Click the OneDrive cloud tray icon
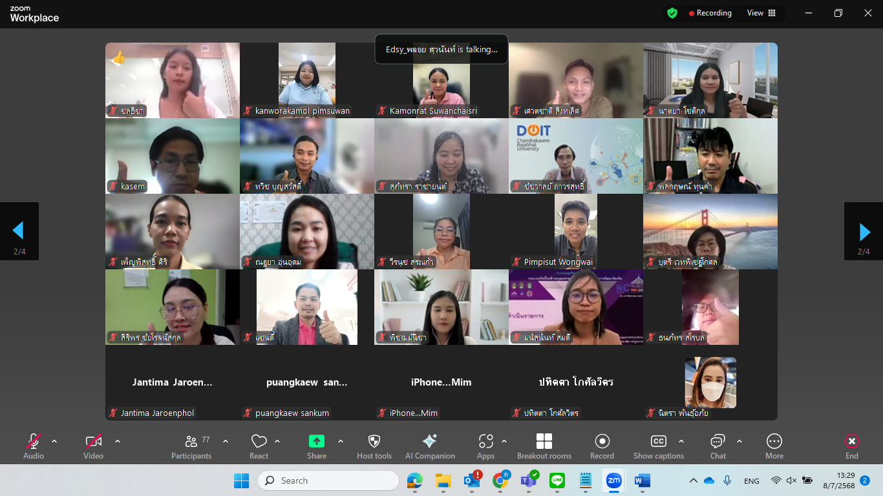The image size is (883, 496). [x=709, y=480]
